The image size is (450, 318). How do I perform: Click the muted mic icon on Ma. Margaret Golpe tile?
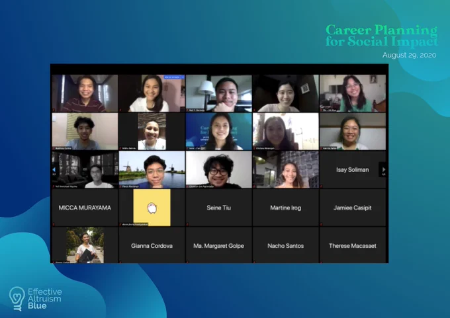tap(187, 262)
